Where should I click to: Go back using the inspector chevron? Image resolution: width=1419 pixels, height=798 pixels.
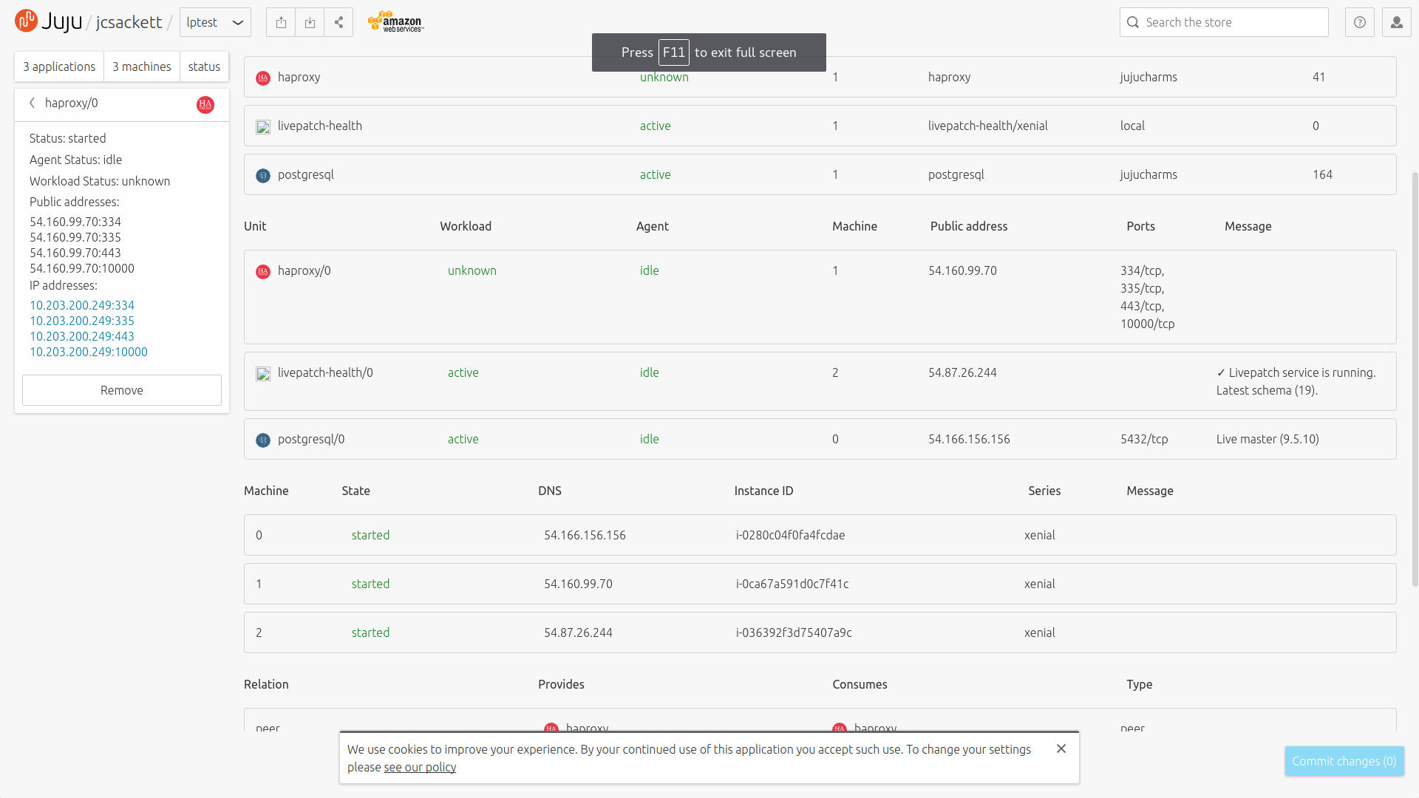point(33,103)
